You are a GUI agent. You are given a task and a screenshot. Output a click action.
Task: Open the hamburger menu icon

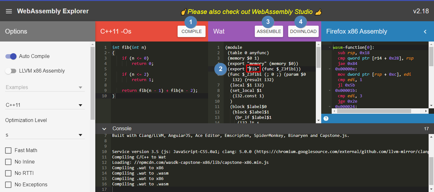click(x=9, y=11)
